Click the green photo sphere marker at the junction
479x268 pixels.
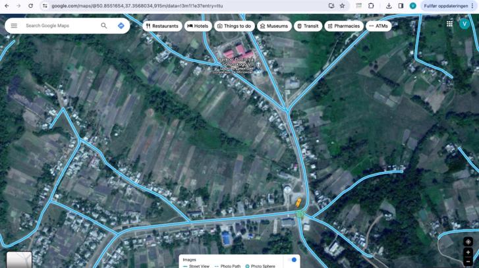coord(300,214)
